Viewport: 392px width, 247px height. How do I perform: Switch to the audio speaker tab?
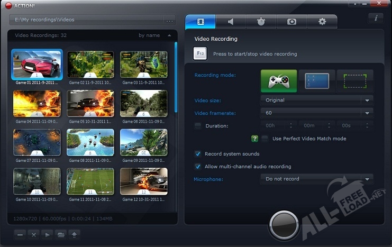[231, 22]
